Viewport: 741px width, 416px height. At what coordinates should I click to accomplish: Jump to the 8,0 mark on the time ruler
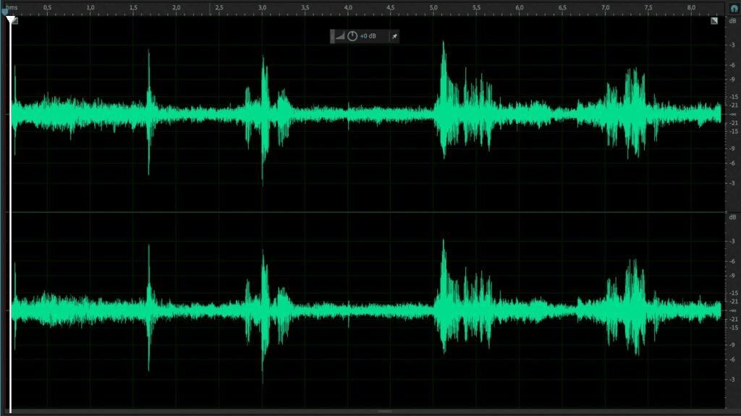691,7
